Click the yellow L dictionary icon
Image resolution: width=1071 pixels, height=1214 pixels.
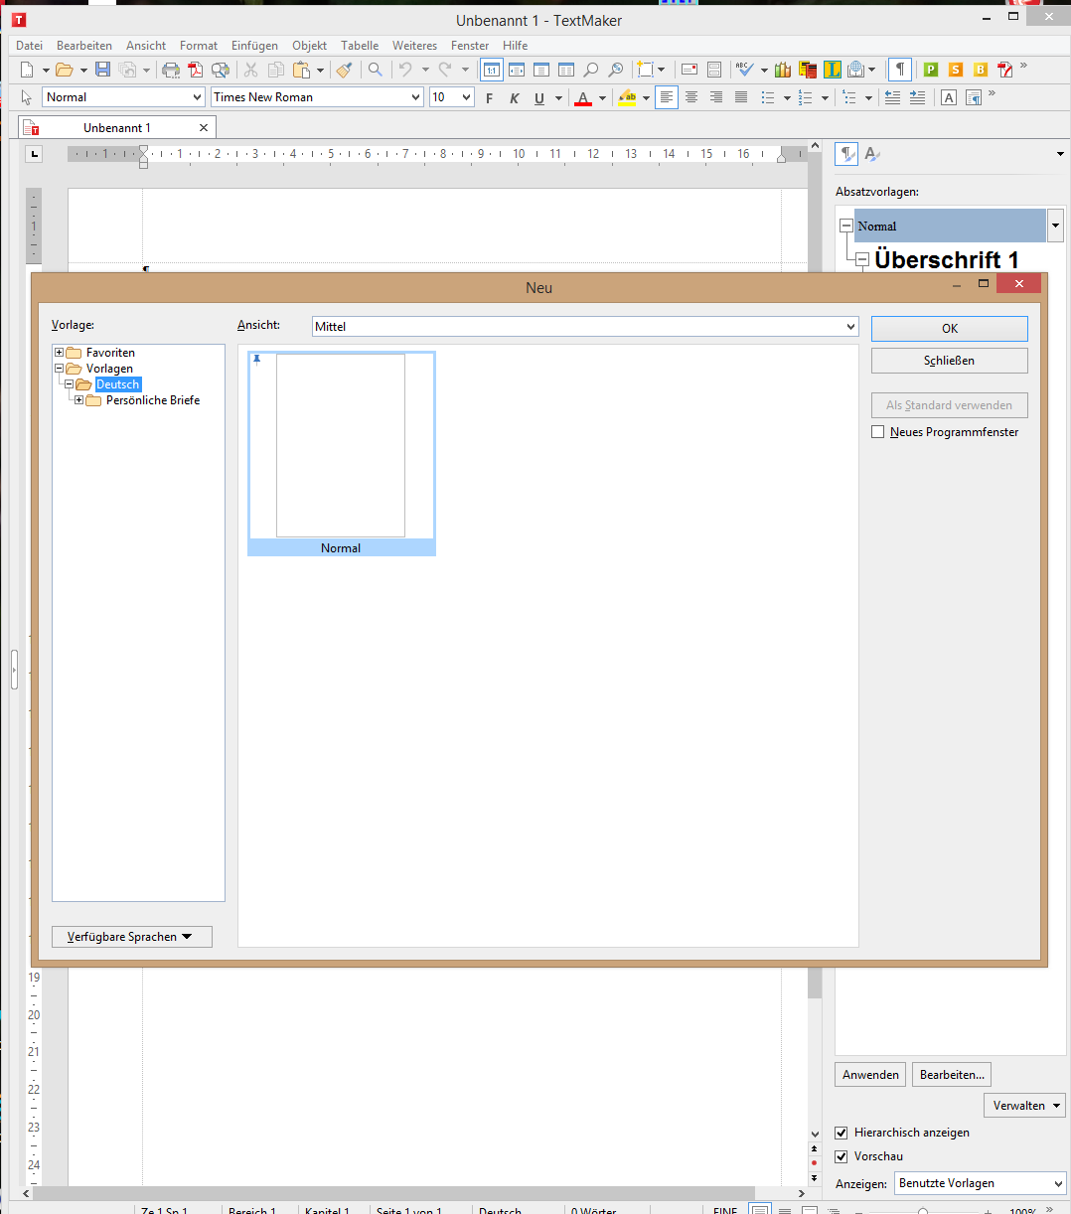[x=833, y=70]
